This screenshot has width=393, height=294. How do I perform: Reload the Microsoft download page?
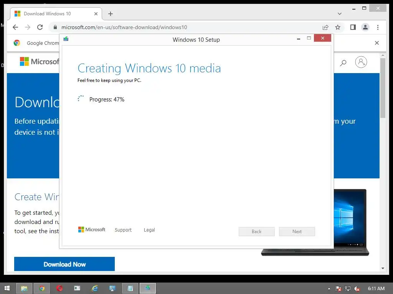pos(40,27)
